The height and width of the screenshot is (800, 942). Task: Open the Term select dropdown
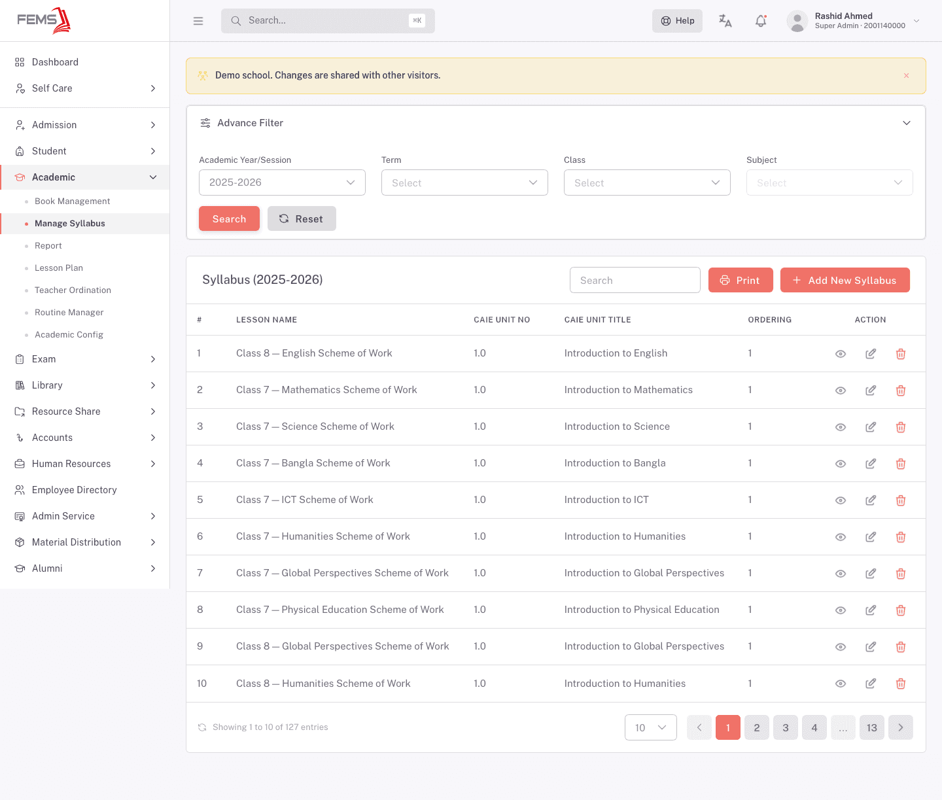[464, 183]
